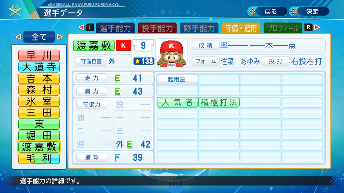344x193 pixels.
Task: Click the 佐菜 あゆみ form text
Action: [x=240, y=61]
